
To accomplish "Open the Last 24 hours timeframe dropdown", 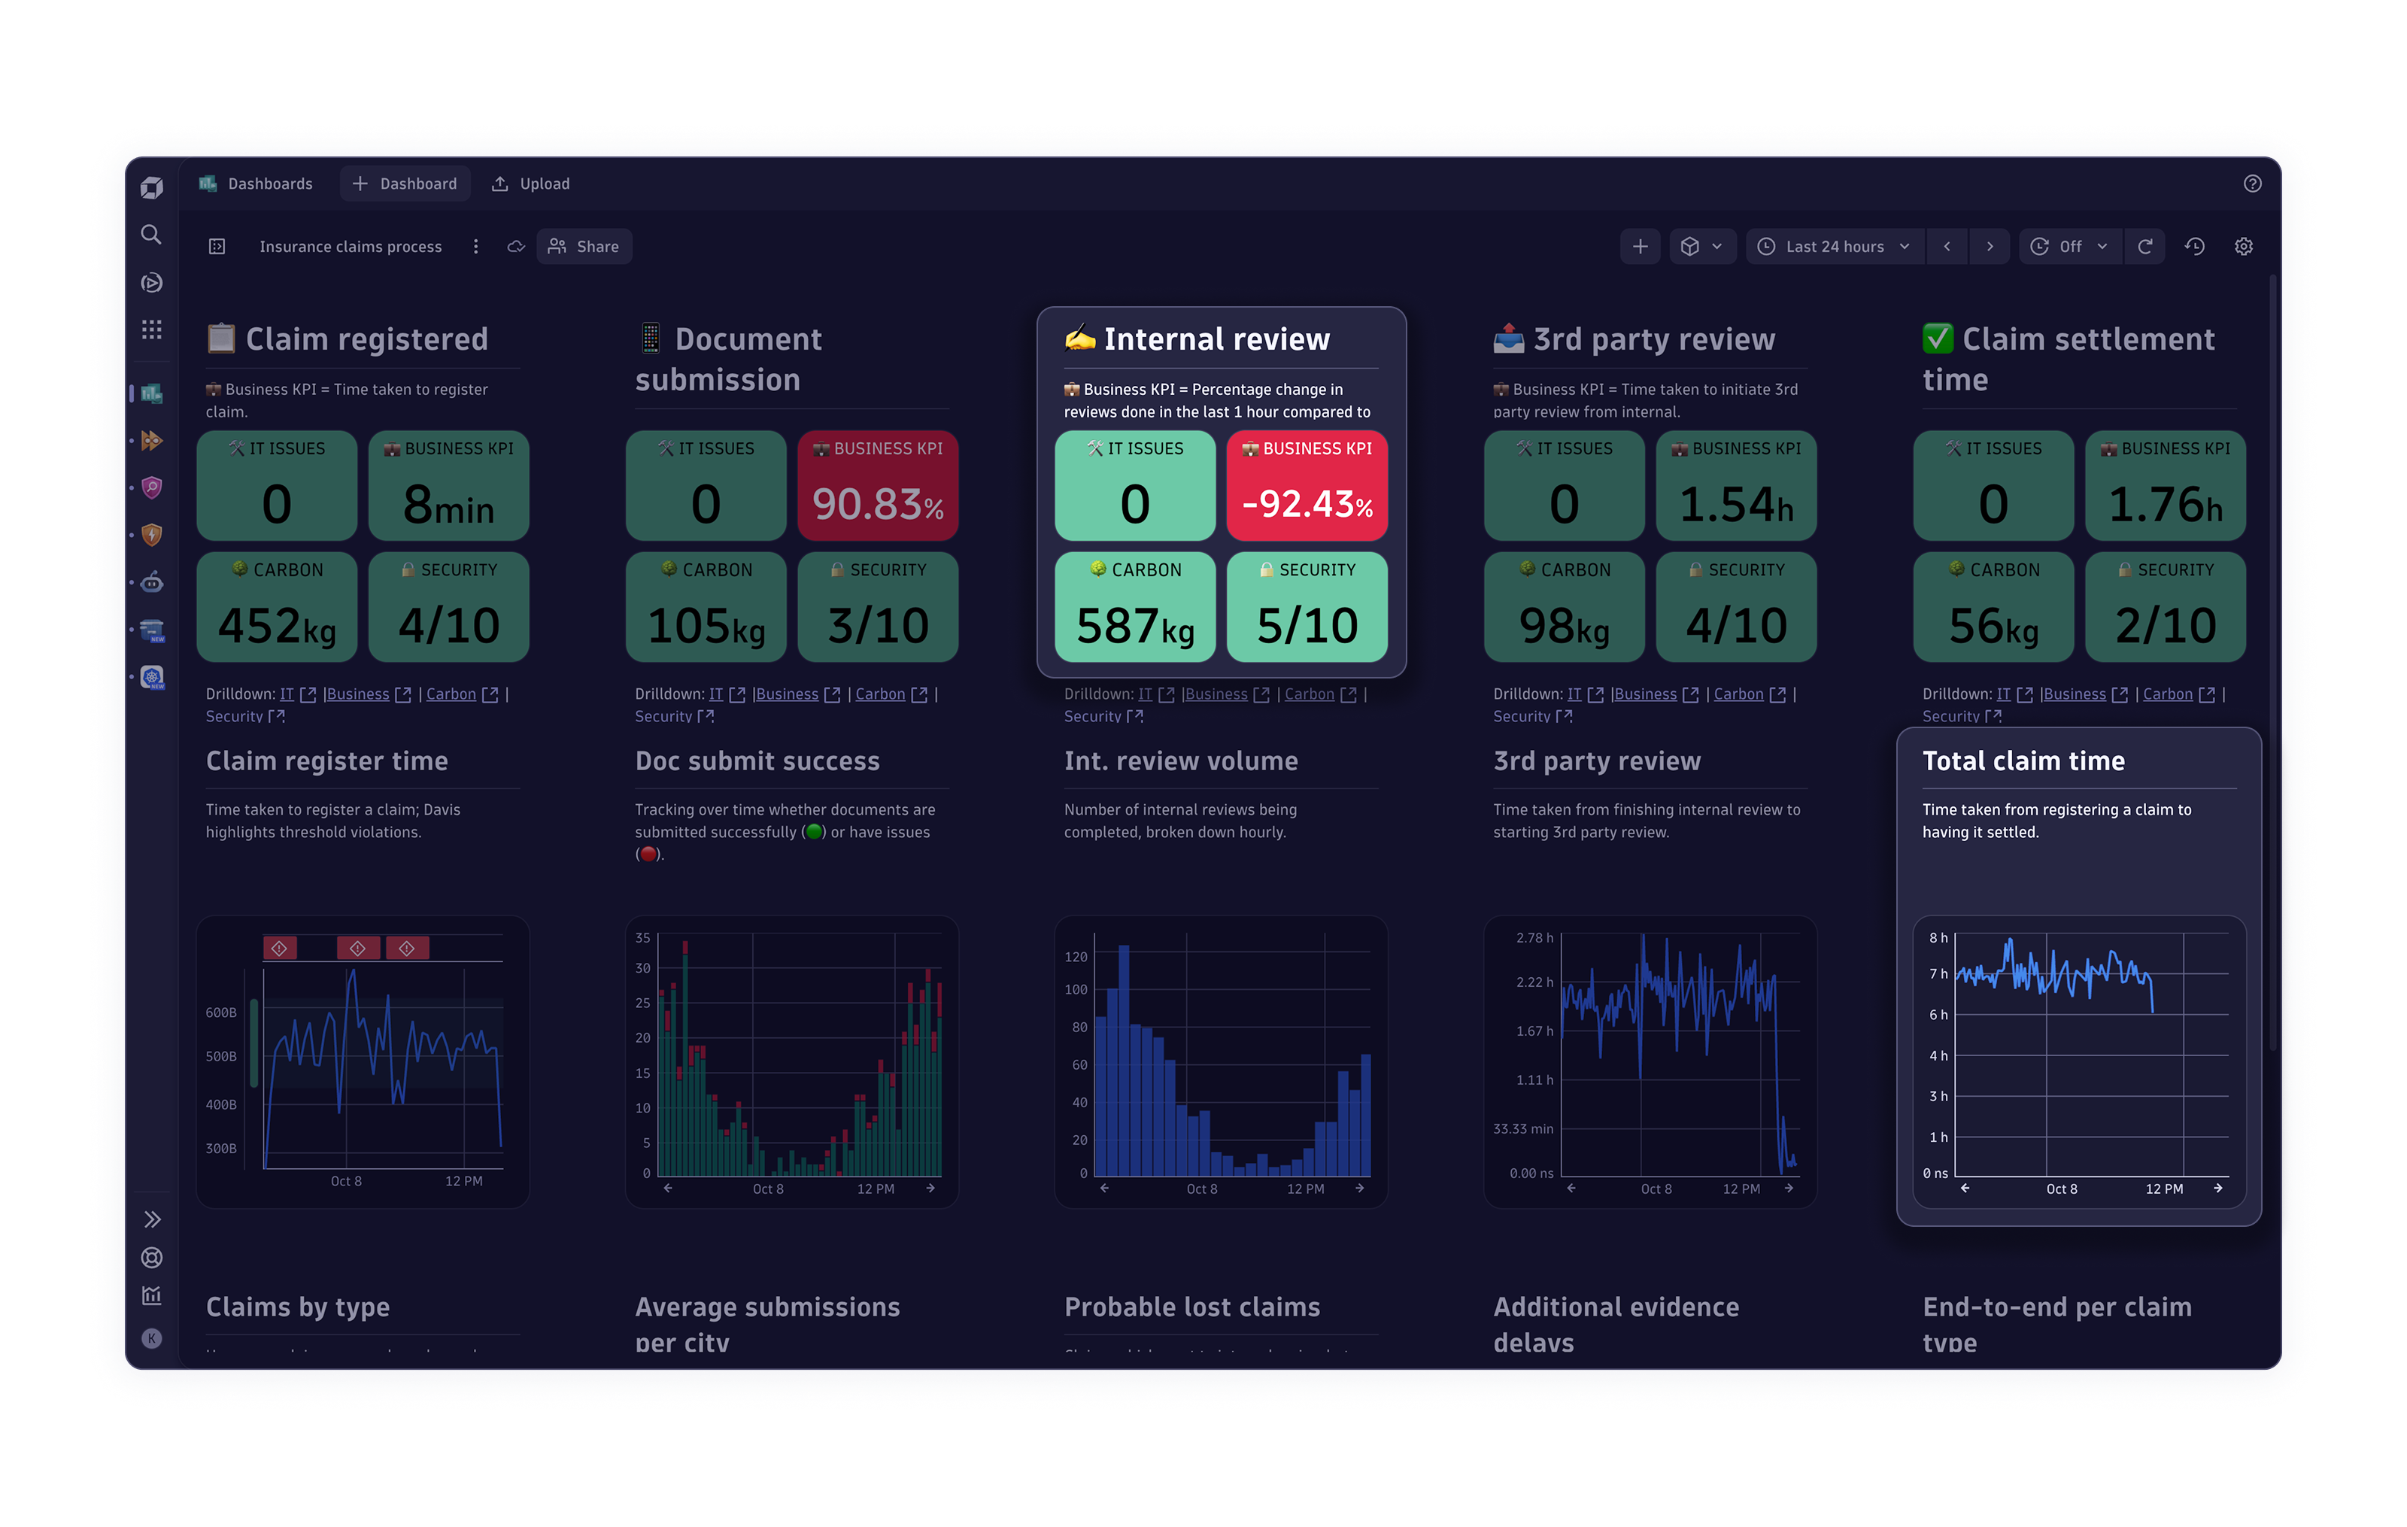I will coord(1835,247).
